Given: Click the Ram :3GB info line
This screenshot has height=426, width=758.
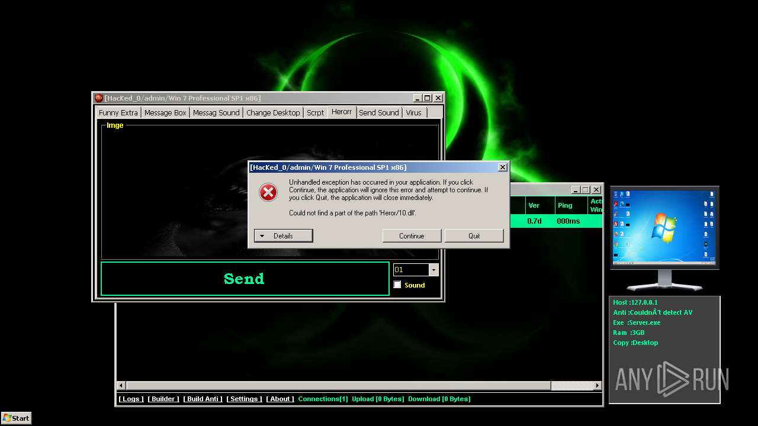Looking at the screenshot, I should (628, 333).
